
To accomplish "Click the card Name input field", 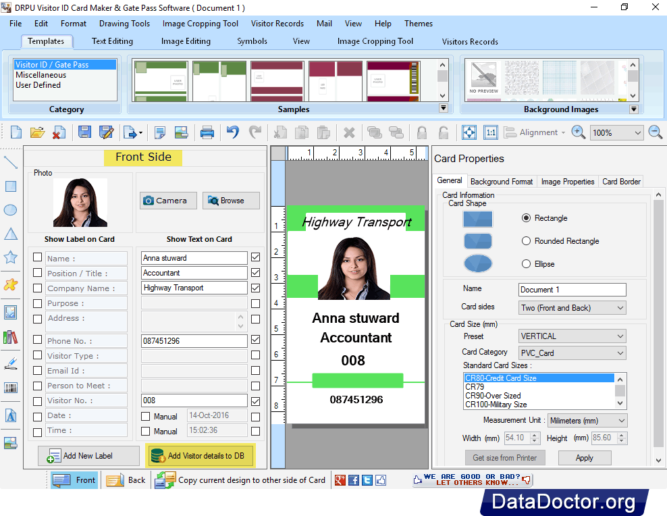I will coord(572,290).
